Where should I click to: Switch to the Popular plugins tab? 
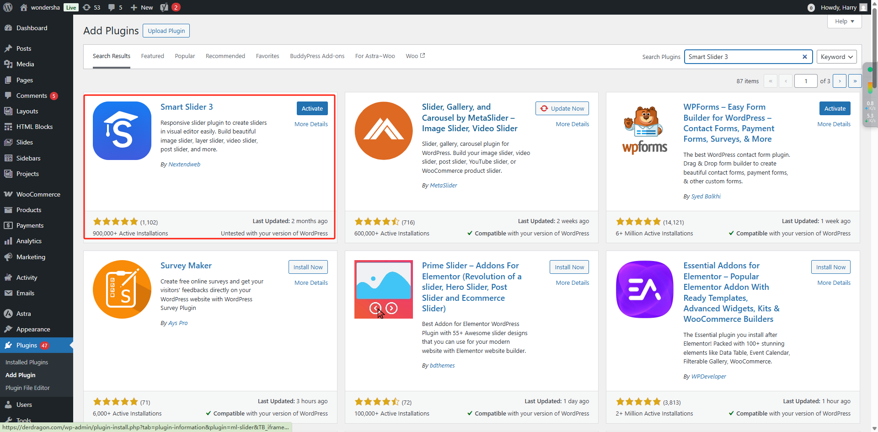(185, 56)
